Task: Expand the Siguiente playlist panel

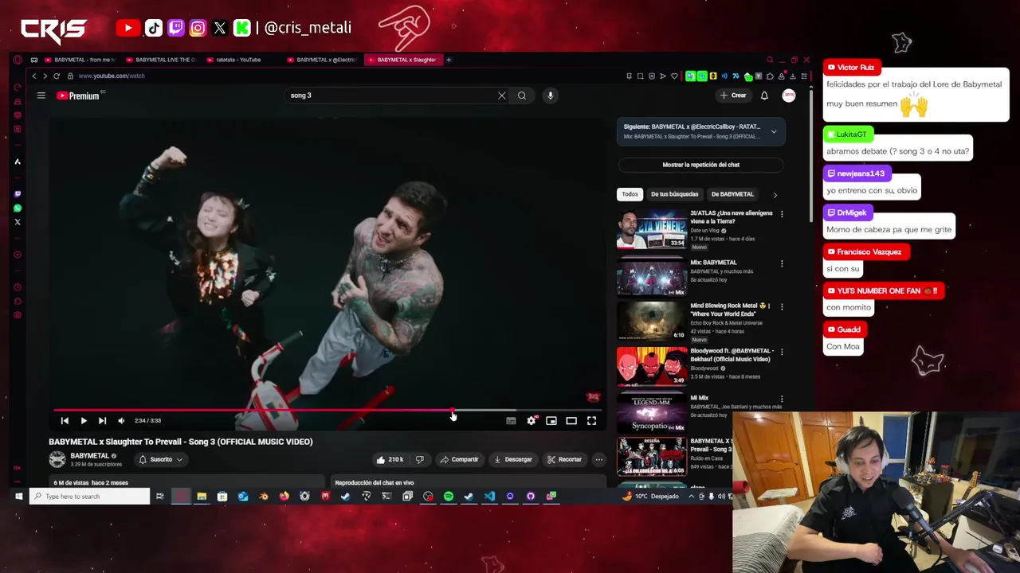Action: pos(774,131)
